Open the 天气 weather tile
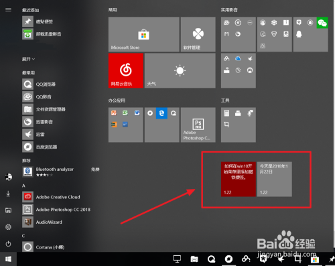Image resolution: width=335 pixels, height=266 pixels. (x=180, y=70)
